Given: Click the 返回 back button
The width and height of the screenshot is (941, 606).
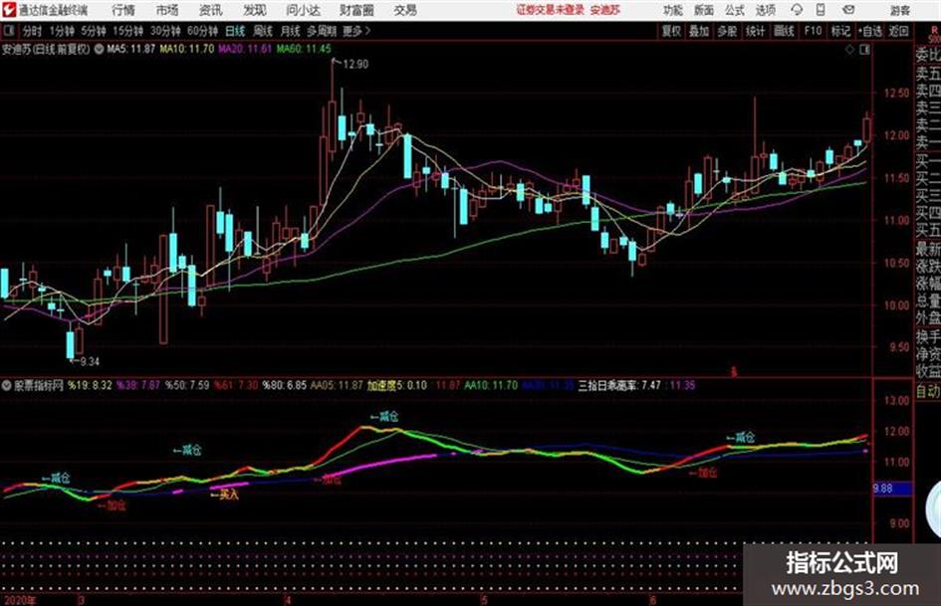Looking at the screenshot, I should 898,31.
